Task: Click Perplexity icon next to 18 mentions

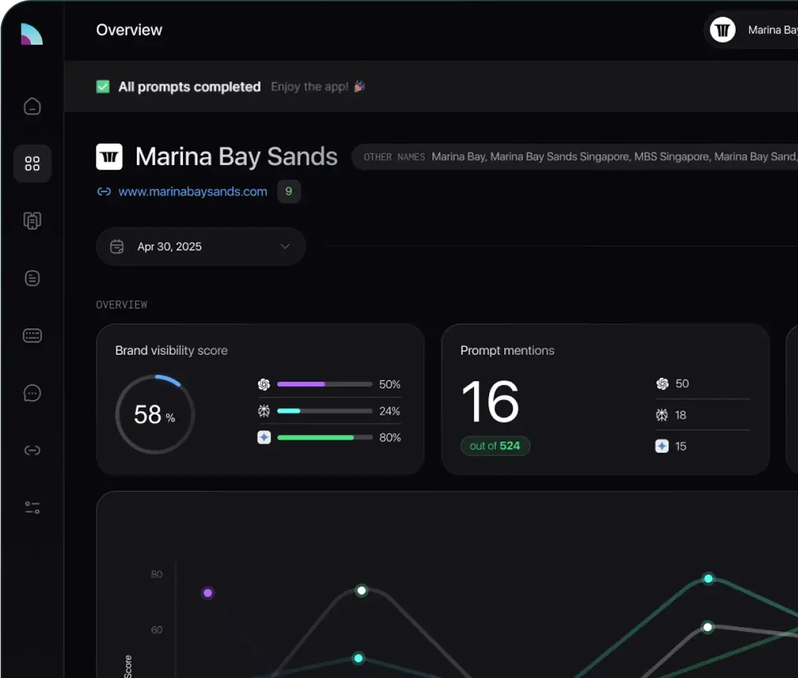Action: click(662, 415)
